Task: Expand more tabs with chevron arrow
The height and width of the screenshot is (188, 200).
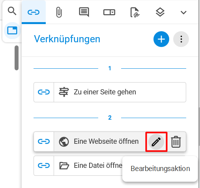Action: tap(183, 13)
